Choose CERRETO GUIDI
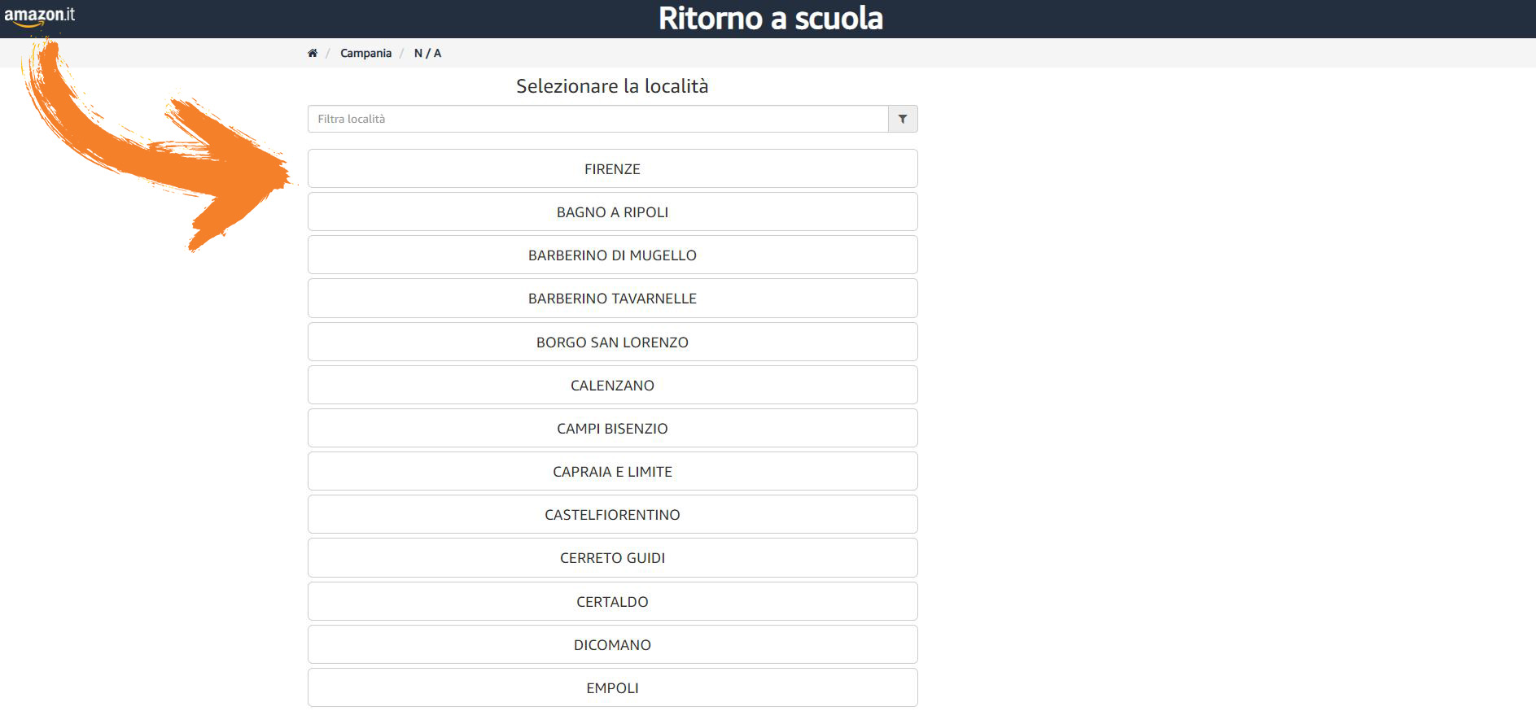 [x=613, y=557]
